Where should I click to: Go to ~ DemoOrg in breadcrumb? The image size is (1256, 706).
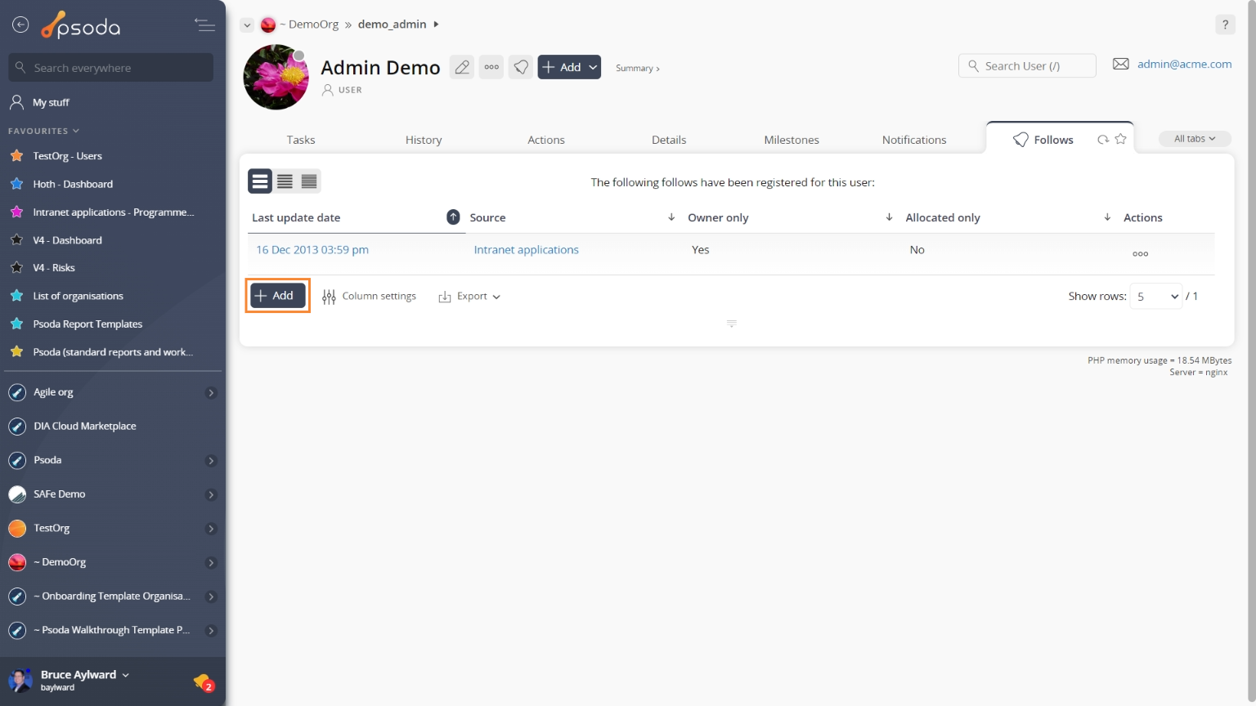[309, 25]
